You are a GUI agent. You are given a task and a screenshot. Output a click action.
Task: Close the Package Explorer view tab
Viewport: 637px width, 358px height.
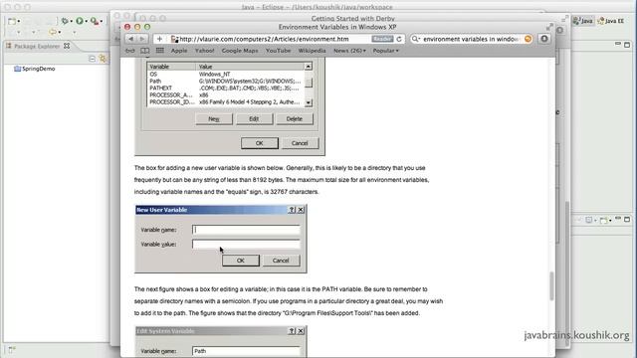67,46
